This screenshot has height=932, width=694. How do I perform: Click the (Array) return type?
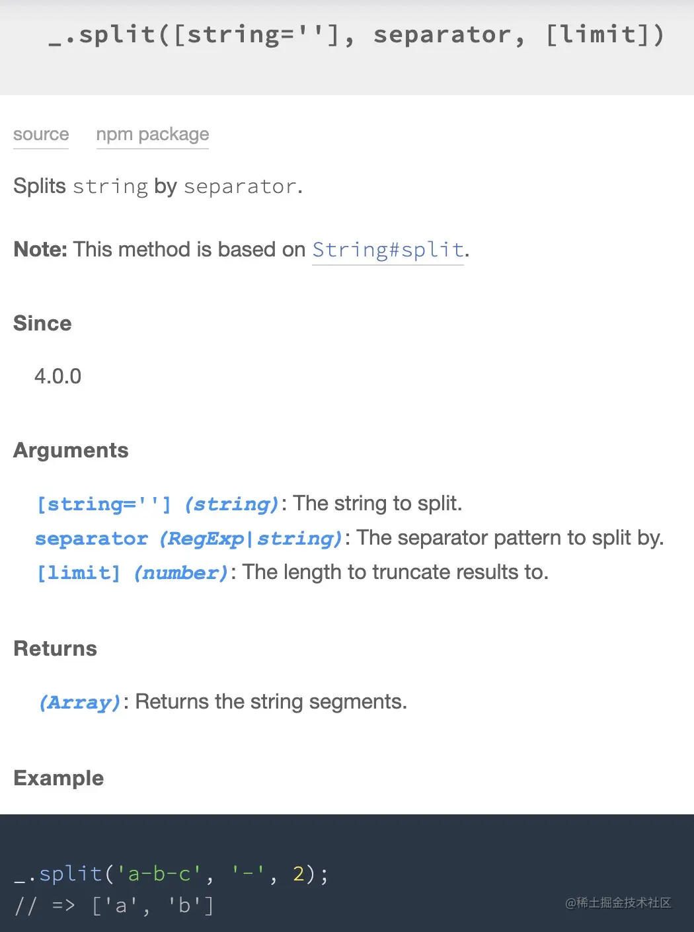[x=80, y=702]
